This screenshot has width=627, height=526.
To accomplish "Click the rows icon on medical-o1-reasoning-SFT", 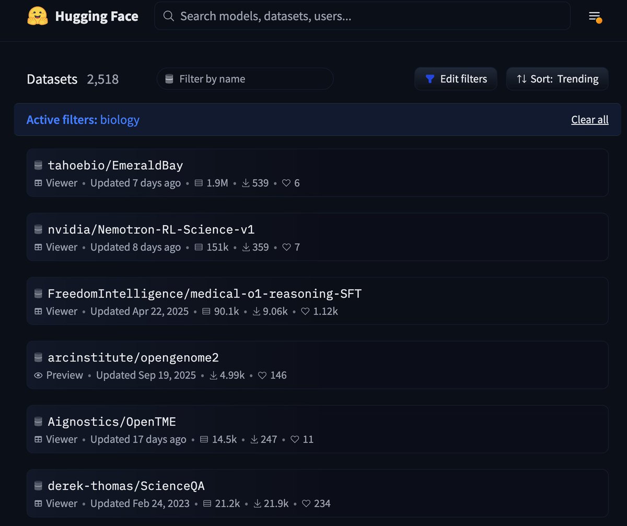I will tap(206, 311).
